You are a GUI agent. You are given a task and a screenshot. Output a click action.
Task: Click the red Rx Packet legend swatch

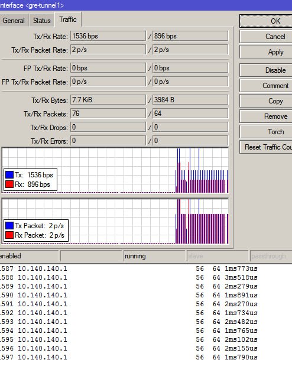[9, 235]
